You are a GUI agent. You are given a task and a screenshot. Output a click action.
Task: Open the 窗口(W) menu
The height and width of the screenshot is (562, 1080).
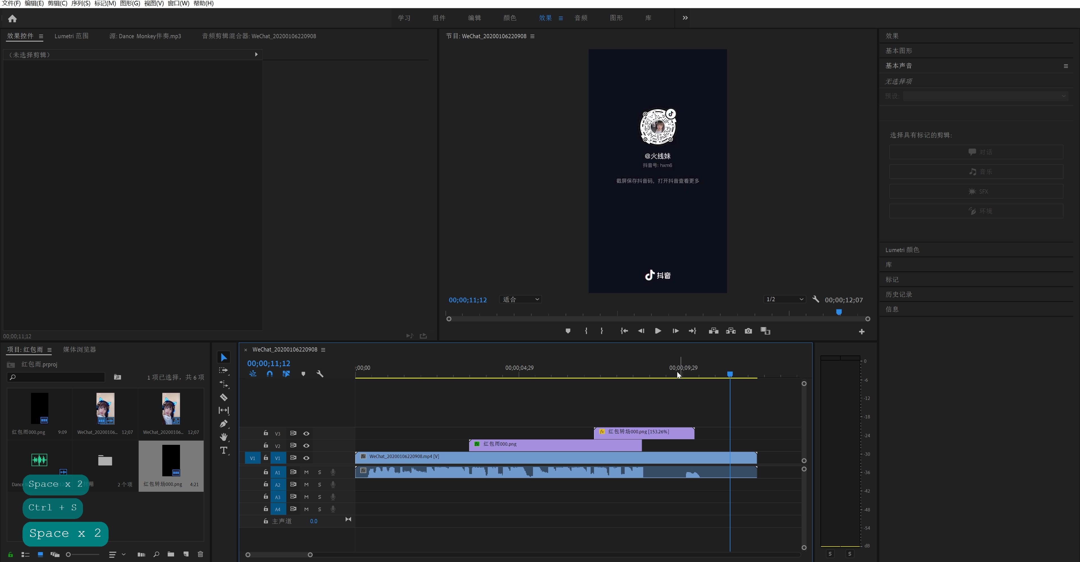point(178,3)
